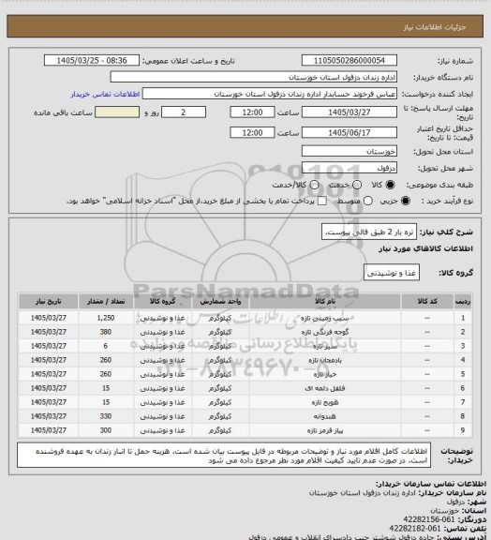Click the buyer notes text box
The image size is (491, 540).
click(x=224, y=456)
